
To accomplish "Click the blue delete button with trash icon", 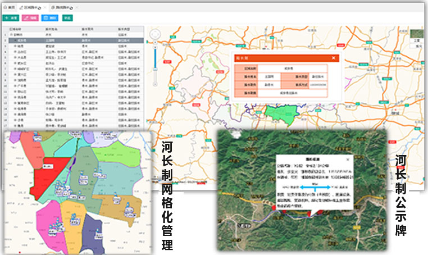I will pos(49,18).
